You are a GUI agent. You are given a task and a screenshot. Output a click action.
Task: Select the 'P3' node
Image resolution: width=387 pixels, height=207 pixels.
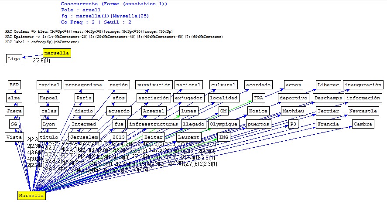coord(293,124)
